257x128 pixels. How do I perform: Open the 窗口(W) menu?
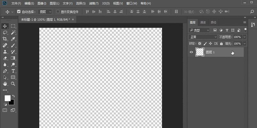[x=132, y=3]
